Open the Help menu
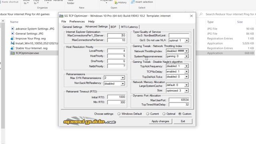The width and height of the screenshot is (256, 144). coord(91,21)
